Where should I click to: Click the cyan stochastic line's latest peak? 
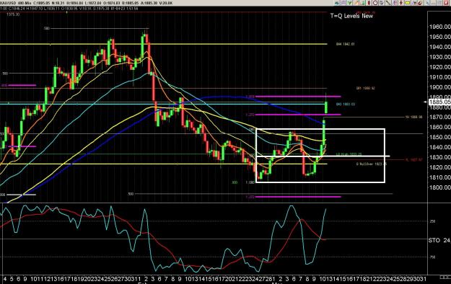coord(325,209)
